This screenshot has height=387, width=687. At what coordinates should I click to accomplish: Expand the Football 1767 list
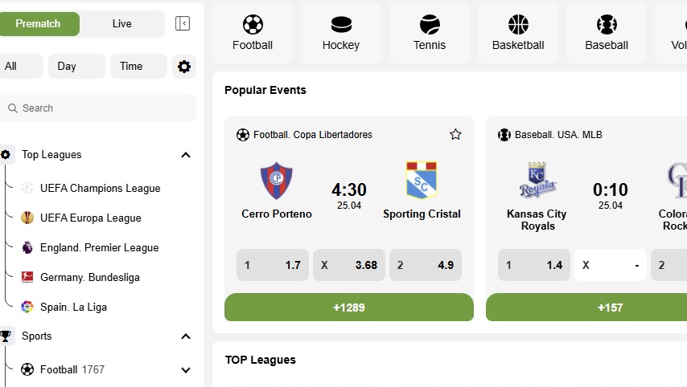(186, 370)
